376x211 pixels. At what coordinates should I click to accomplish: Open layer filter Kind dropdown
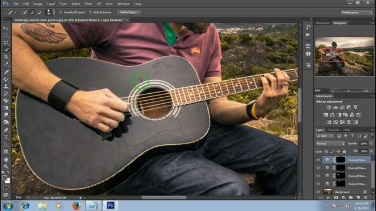pos(325,136)
